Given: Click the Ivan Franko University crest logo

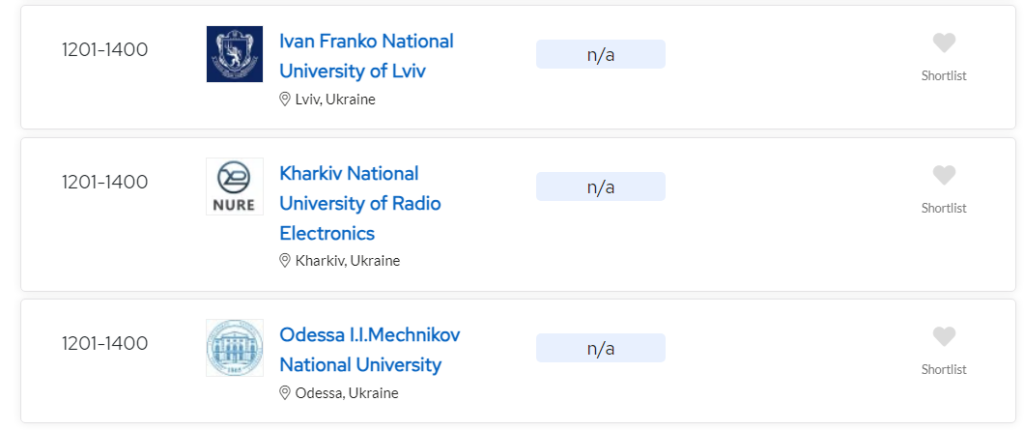Looking at the screenshot, I should tap(235, 54).
